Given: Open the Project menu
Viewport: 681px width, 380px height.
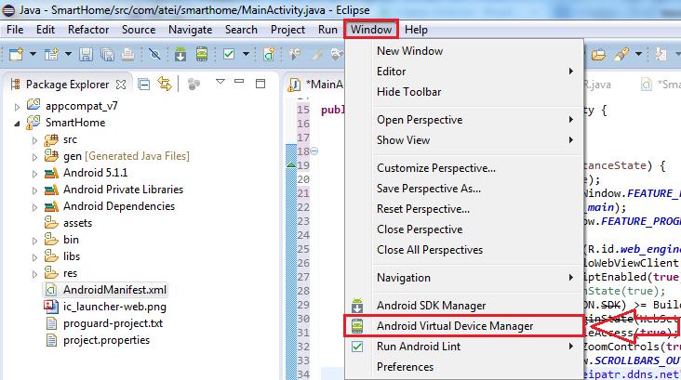Looking at the screenshot, I should [x=287, y=30].
